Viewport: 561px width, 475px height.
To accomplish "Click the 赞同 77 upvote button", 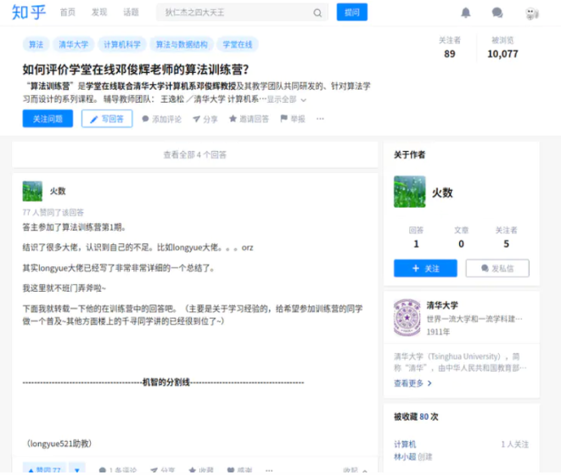I will pos(44,469).
